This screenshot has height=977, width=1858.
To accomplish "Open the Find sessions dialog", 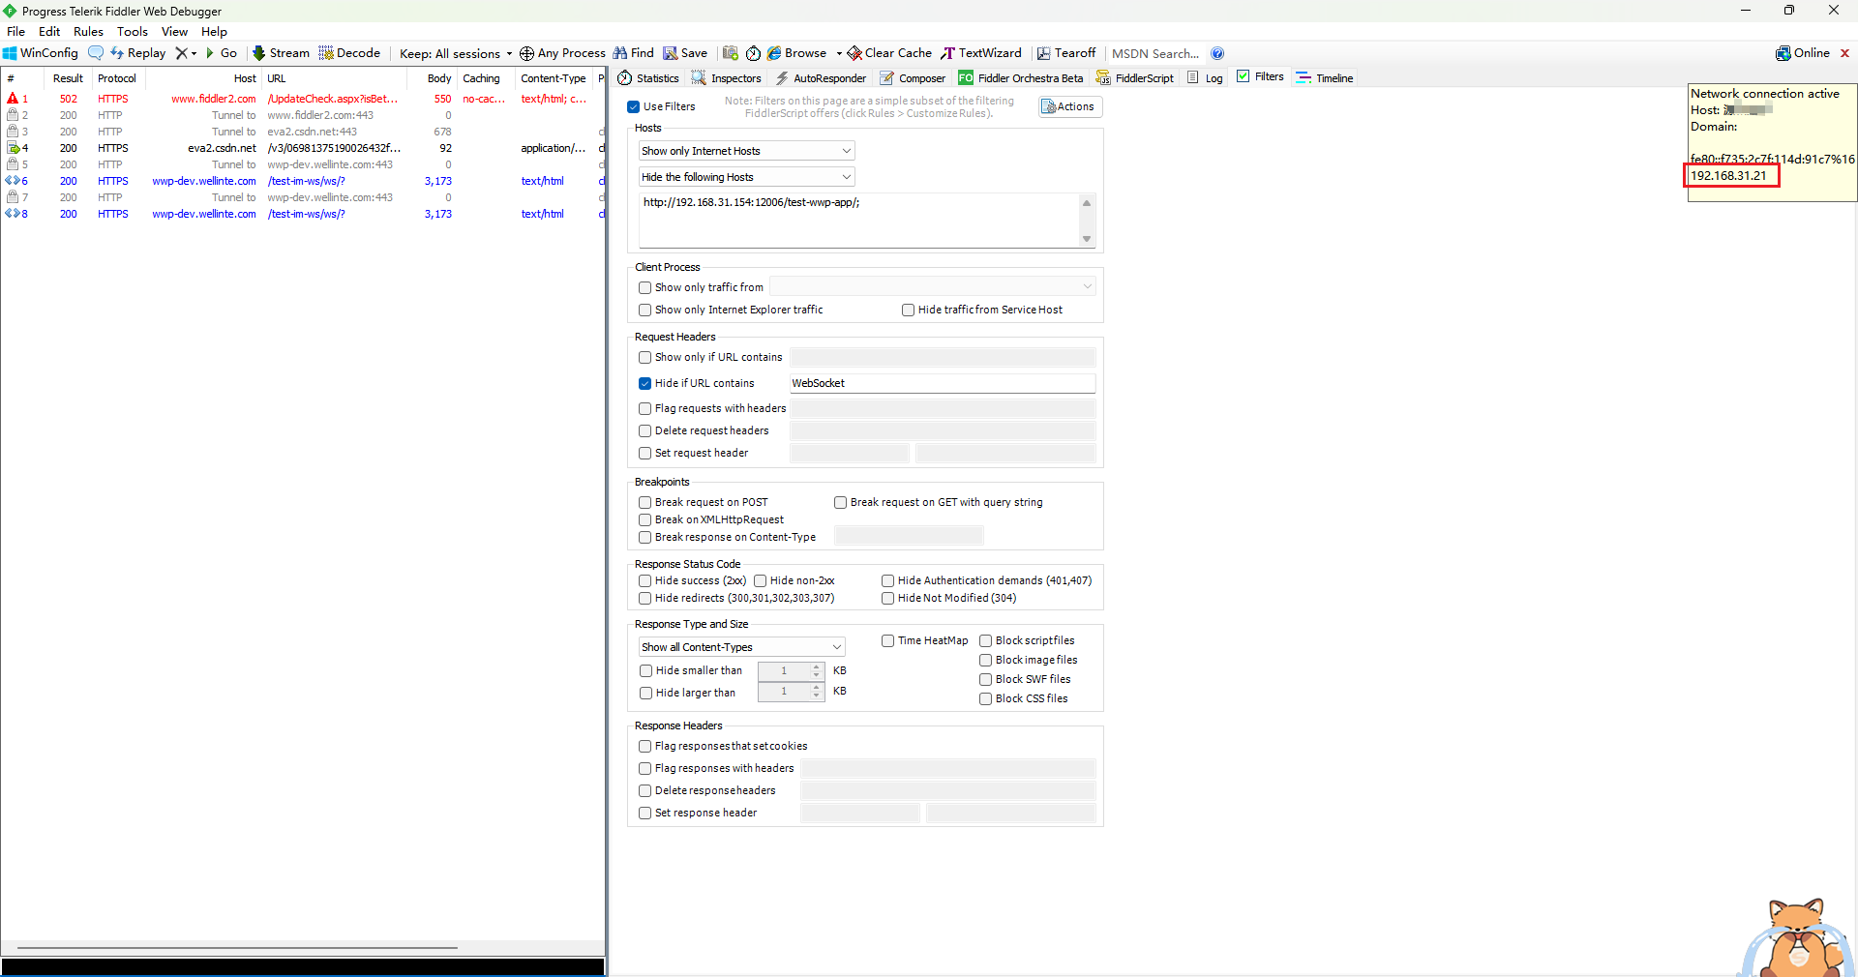I will (634, 53).
